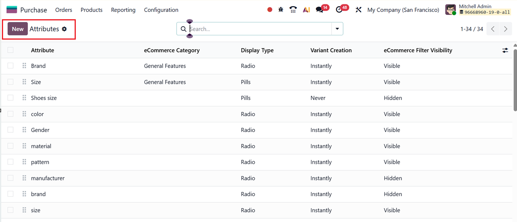Tick the select-all header checkbox

(x=10, y=50)
